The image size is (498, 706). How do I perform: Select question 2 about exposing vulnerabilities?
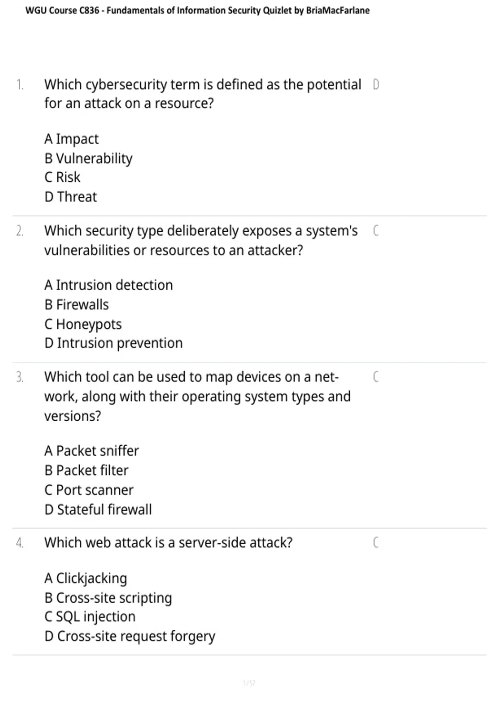click(201, 240)
